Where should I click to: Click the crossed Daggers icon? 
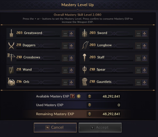click(x=11, y=46)
